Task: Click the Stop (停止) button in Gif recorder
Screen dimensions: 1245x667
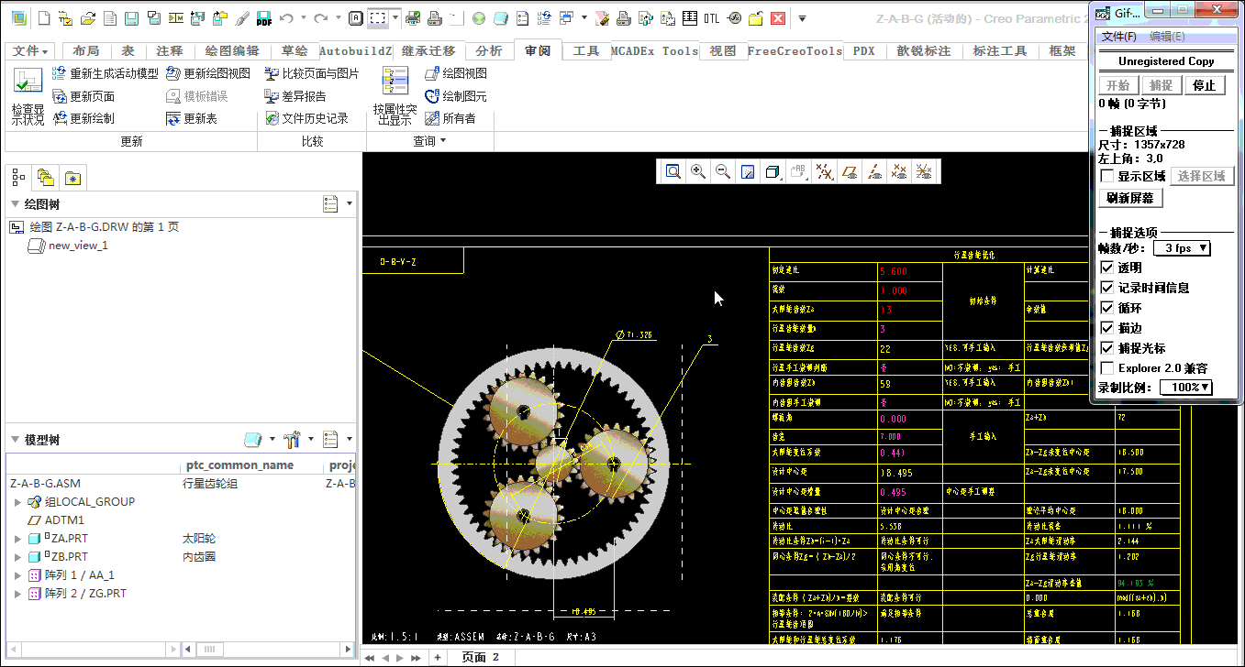Action: pos(1204,85)
